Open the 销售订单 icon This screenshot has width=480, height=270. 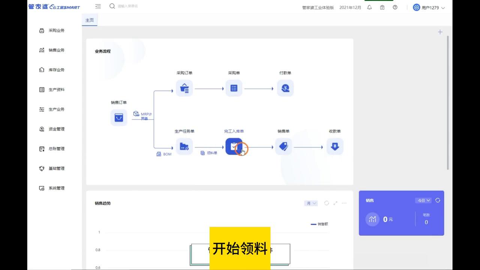119,117
